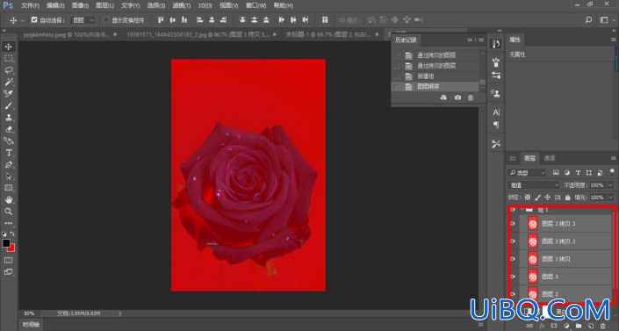
Task: Select the Magic Wand tool
Action: coord(8,82)
